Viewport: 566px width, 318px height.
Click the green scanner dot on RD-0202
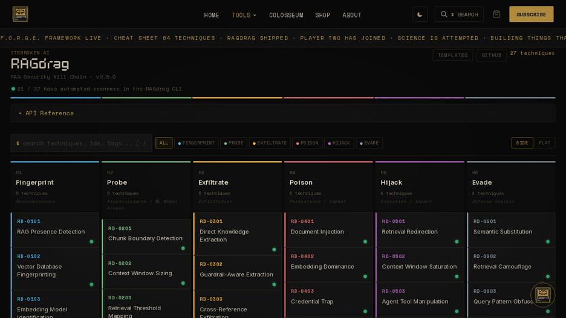point(183,283)
